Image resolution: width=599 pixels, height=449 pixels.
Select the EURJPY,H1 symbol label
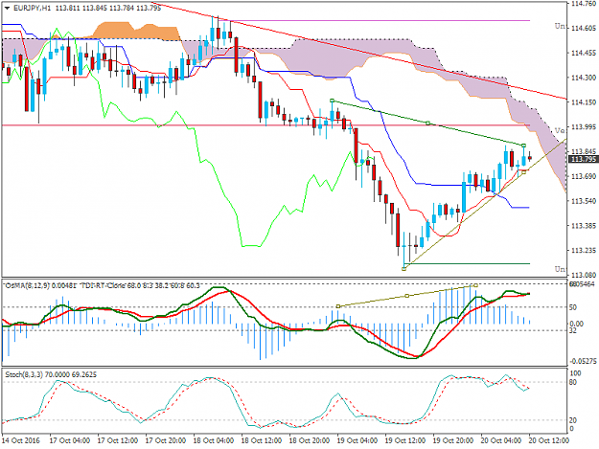(32, 8)
